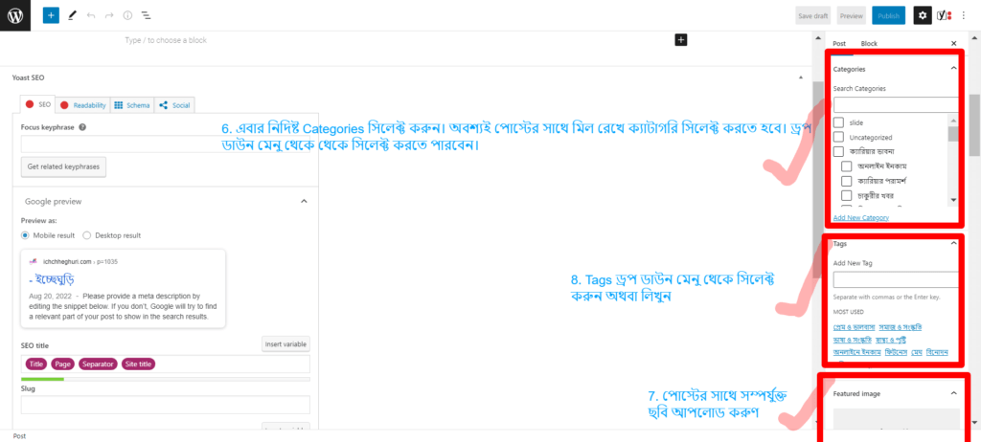
Task: Collapse the Yoast SEO metabox
Action: click(801, 77)
